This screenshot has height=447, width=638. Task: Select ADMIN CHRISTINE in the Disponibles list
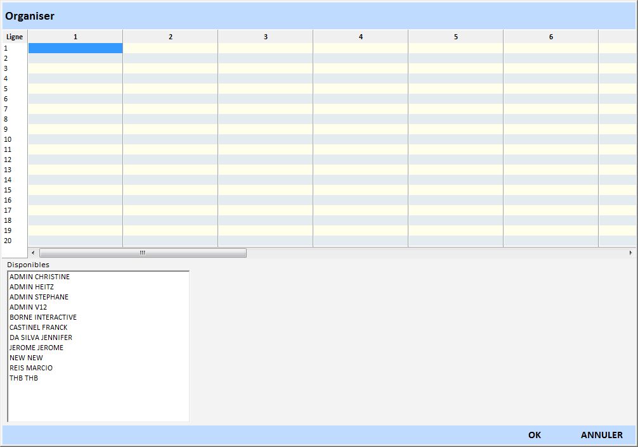tap(39, 277)
